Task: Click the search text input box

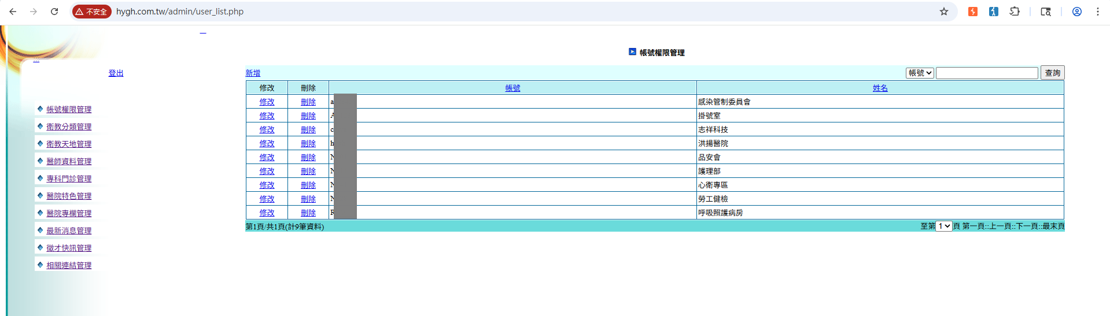Action: pos(987,73)
